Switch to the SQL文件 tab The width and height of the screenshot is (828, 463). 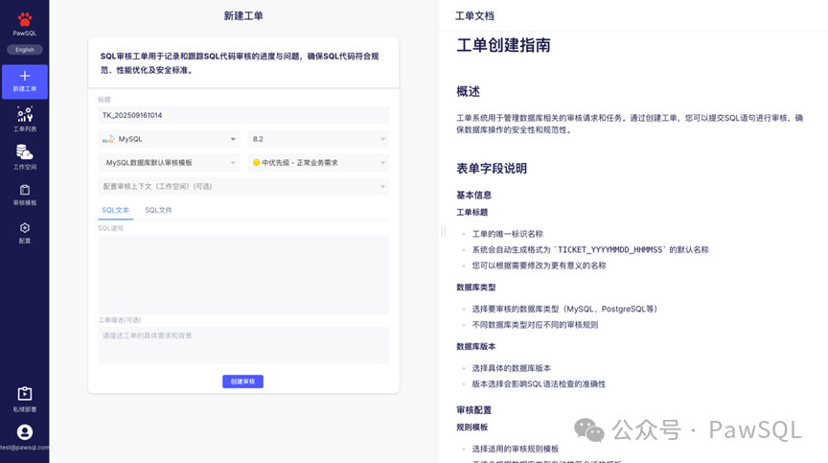click(x=158, y=210)
